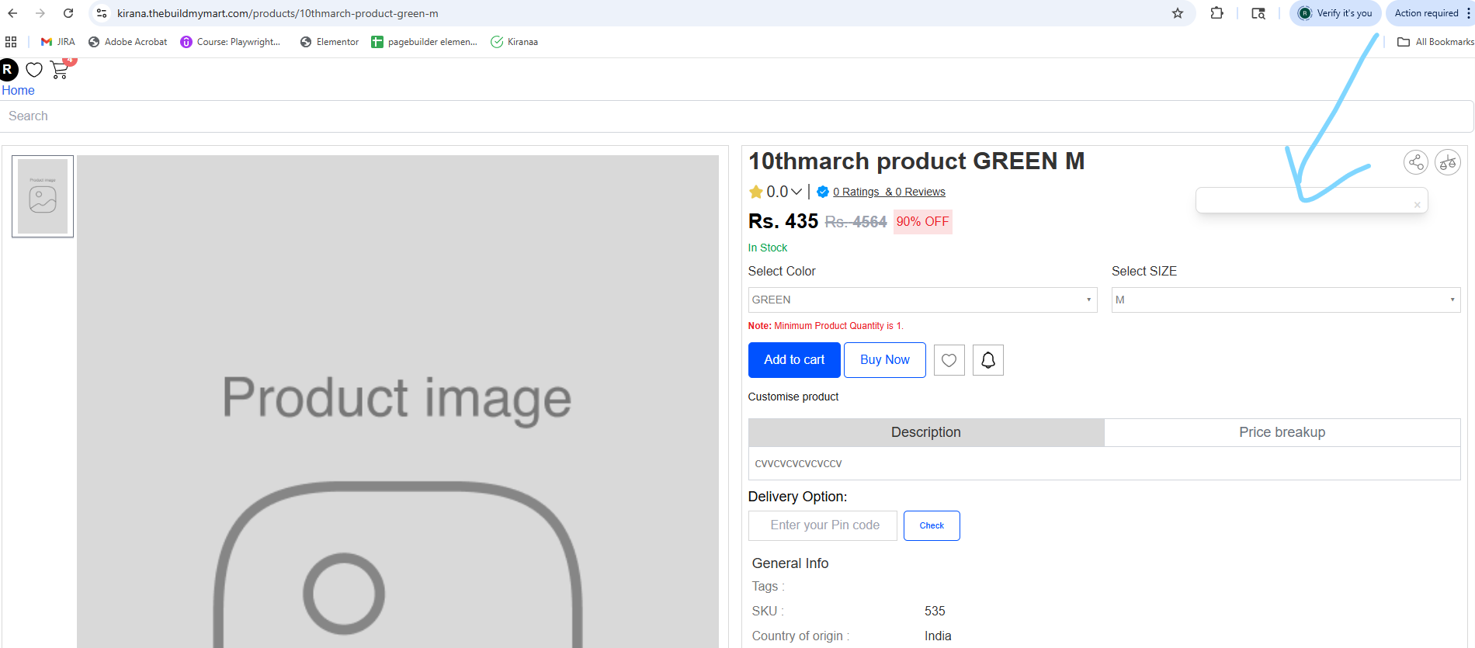Click the Action required button
The image size is (1475, 648).
pyautogui.click(x=1427, y=13)
